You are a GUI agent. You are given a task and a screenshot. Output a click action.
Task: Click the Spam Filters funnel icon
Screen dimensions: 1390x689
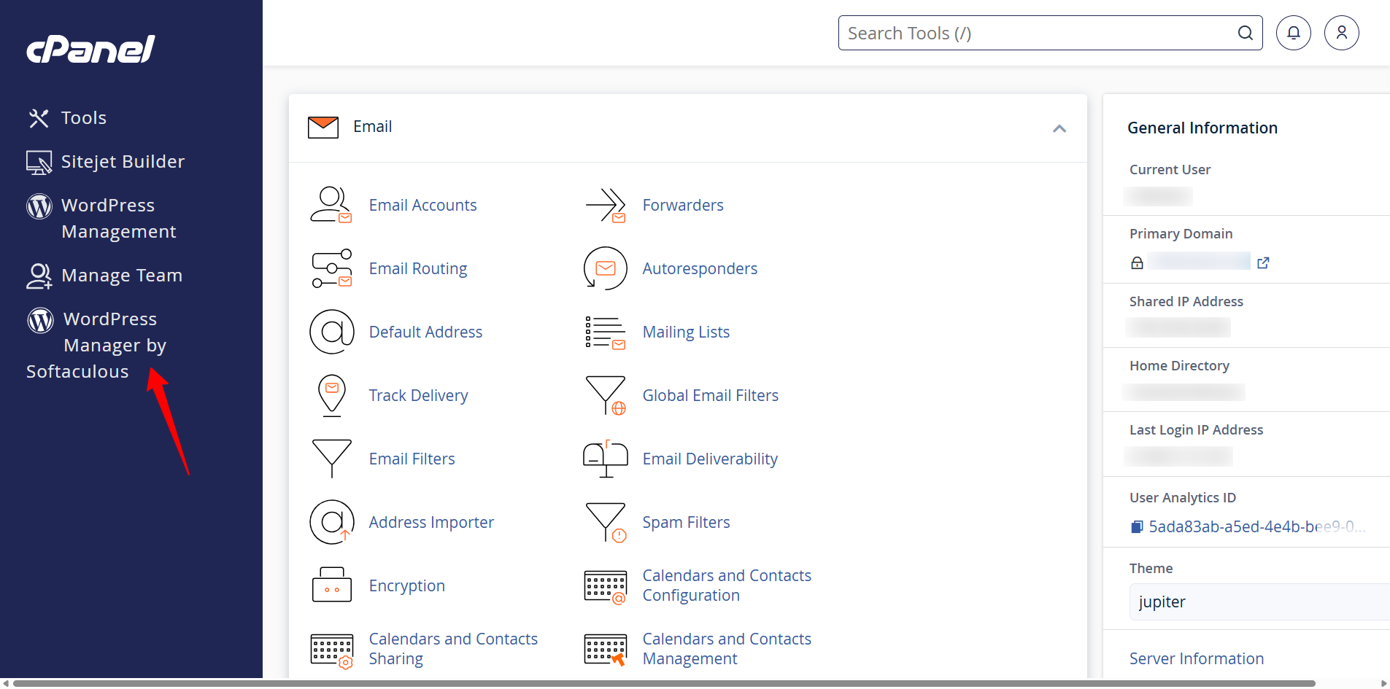point(606,522)
